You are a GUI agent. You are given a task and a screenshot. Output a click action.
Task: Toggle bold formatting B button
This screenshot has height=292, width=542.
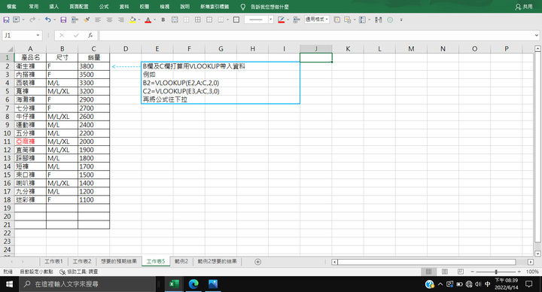click(163, 20)
